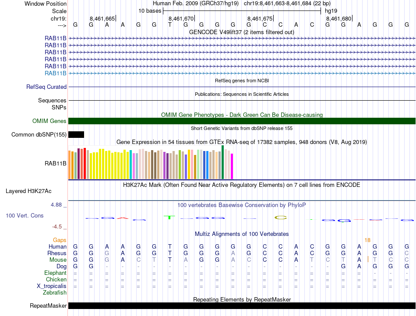Click the orange 18 gap marker

click(x=367, y=240)
